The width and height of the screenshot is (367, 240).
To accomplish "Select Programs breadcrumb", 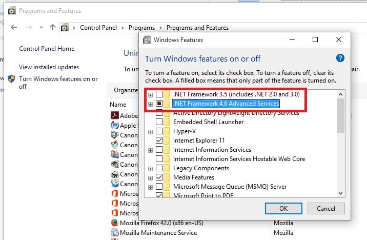I will coord(141,28).
